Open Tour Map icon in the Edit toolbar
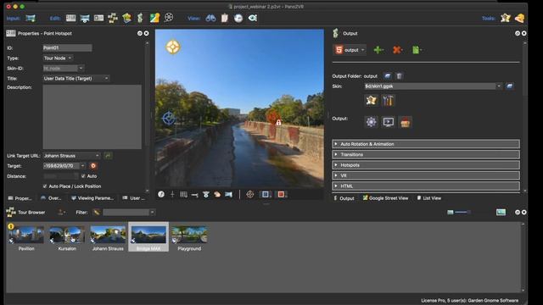This screenshot has height=305, width=543. click(126, 18)
